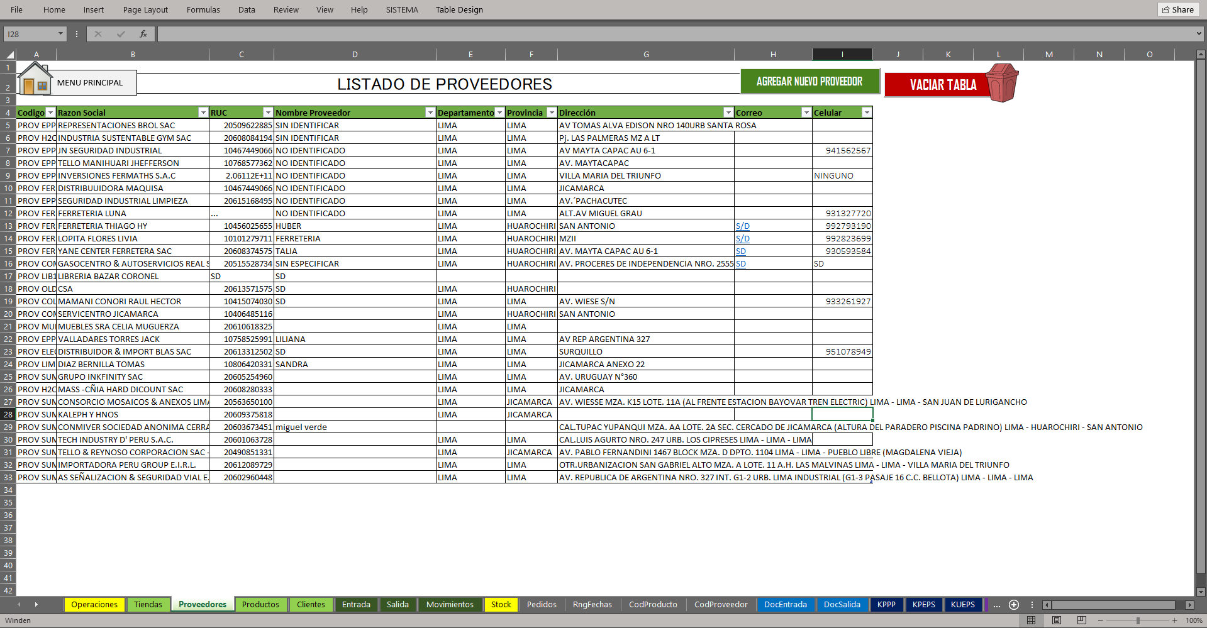The height and width of the screenshot is (628, 1207).
Task: Open Departamento filter dropdown
Action: click(x=500, y=113)
